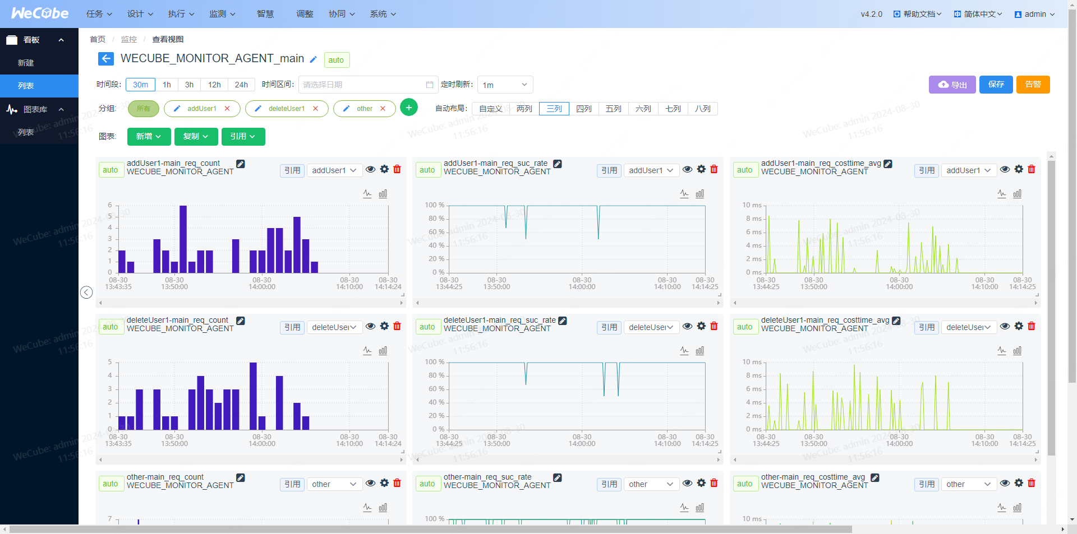Open group dropdown on other-main_req_costtime_avg chart
This screenshot has height=534, width=1077.
pos(969,484)
